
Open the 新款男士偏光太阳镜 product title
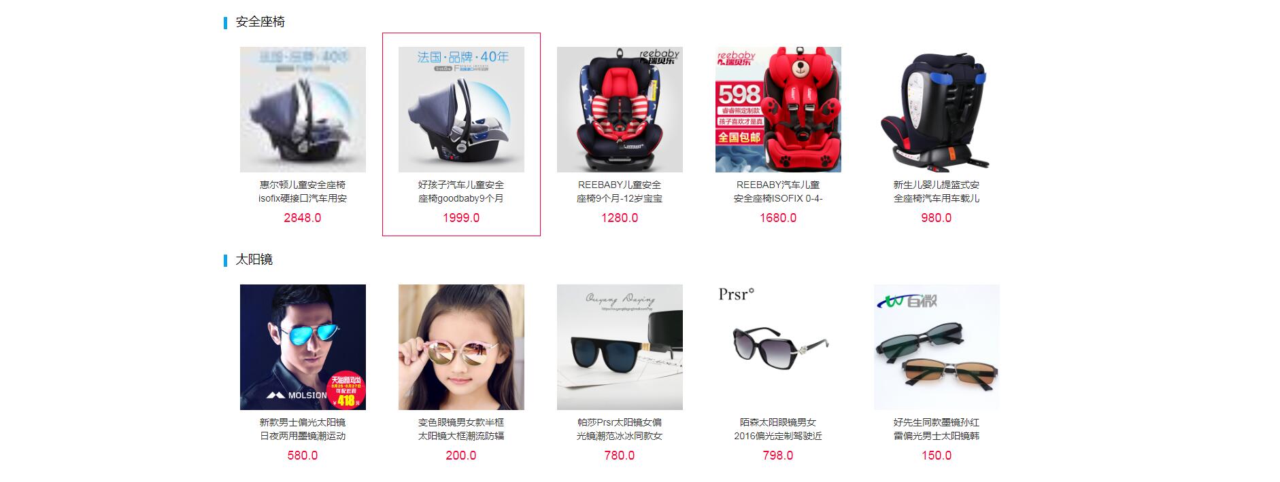[303, 429]
